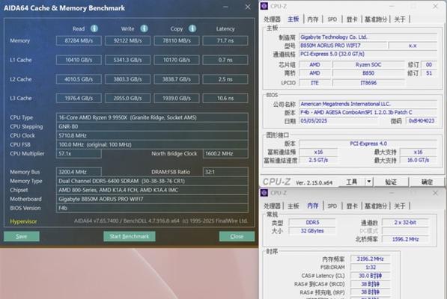Click Memory Copy value 78110 MB/s
The height and width of the screenshot is (299, 447).
click(x=177, y=40)
